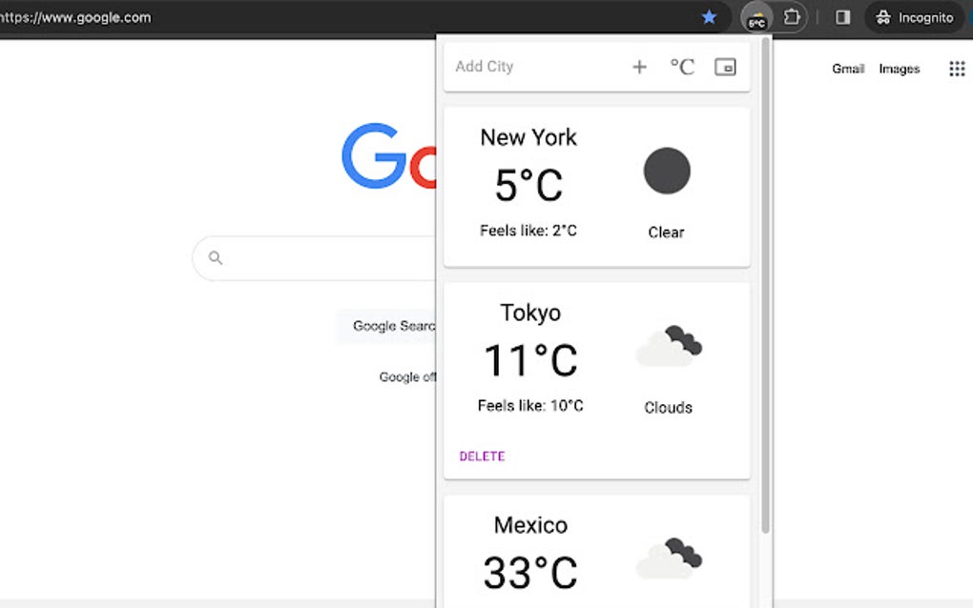Click the picture-in-picture icon in popup header

coord(725,67)
